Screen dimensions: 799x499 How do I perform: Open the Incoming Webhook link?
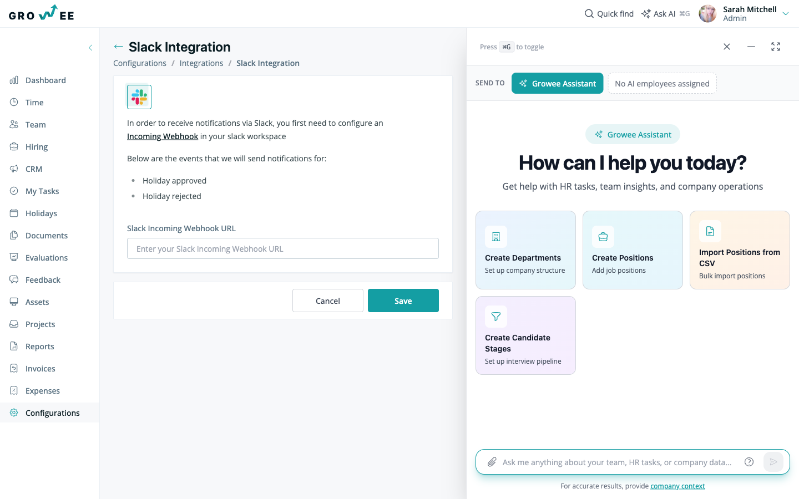click(163, 136)
